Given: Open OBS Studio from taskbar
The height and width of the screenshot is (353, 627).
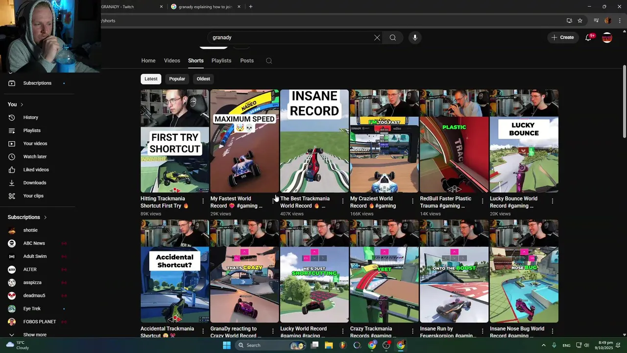Looking at the screenshot, I should click(x=386, y=345).
